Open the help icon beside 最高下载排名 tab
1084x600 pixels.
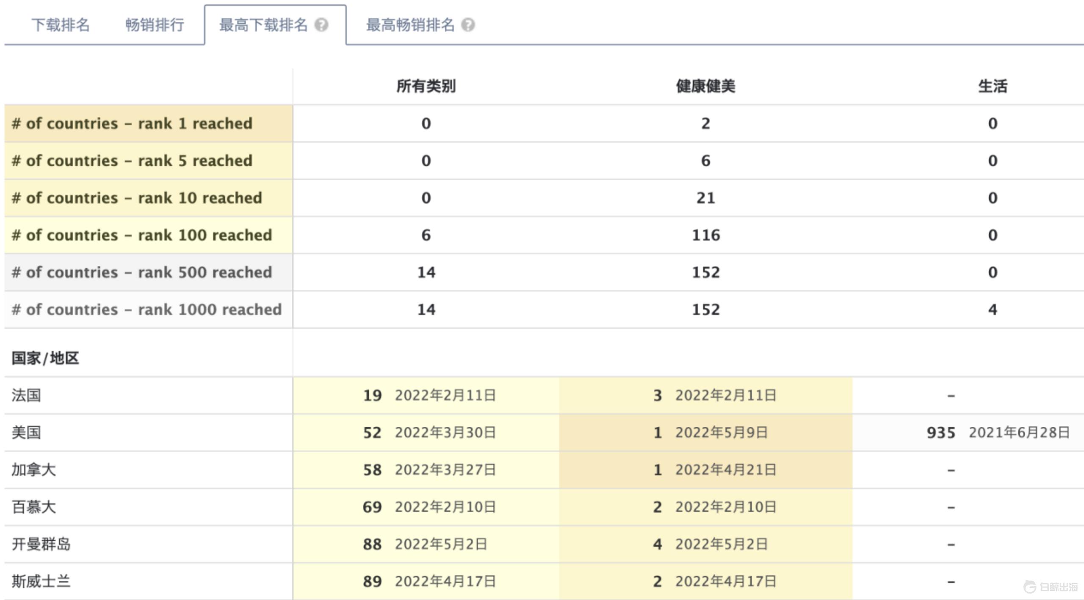[x=321, y=25]
